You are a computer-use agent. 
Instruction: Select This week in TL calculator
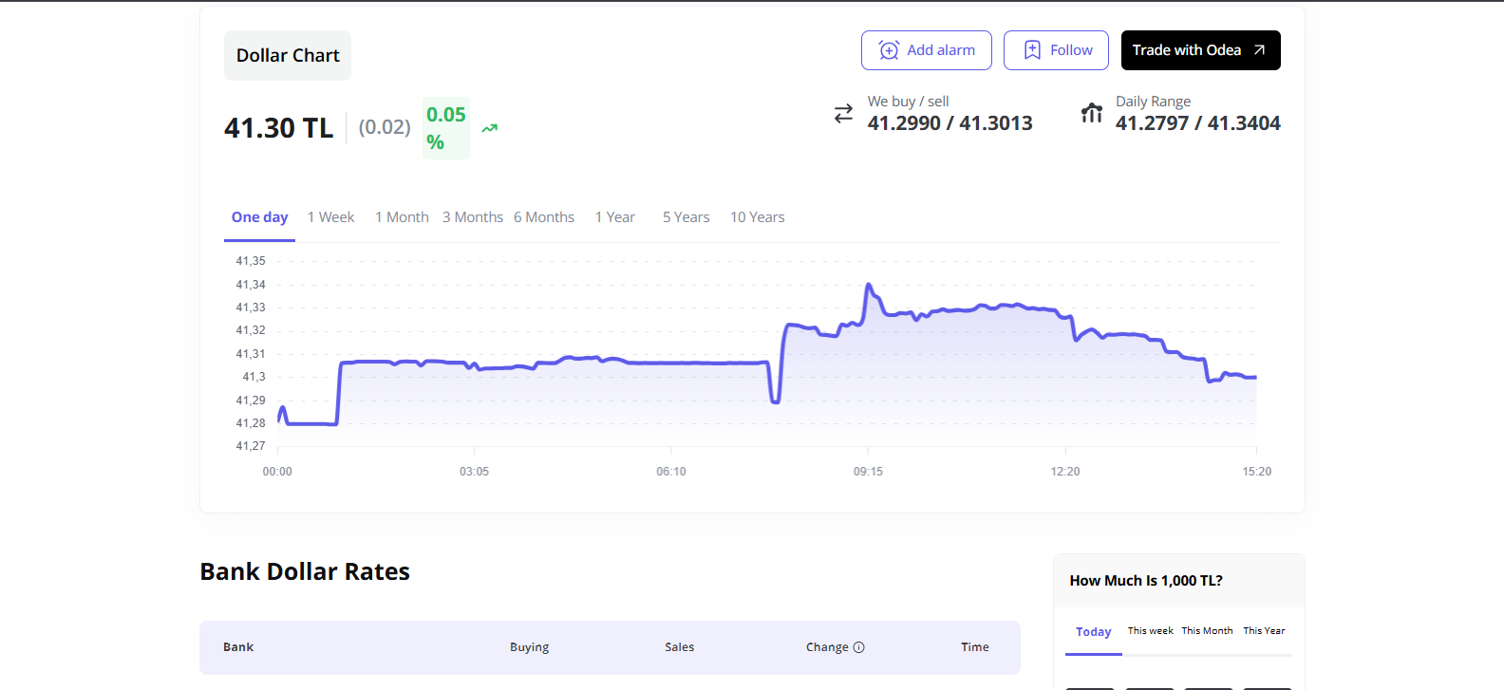(x=1150, y=631)
